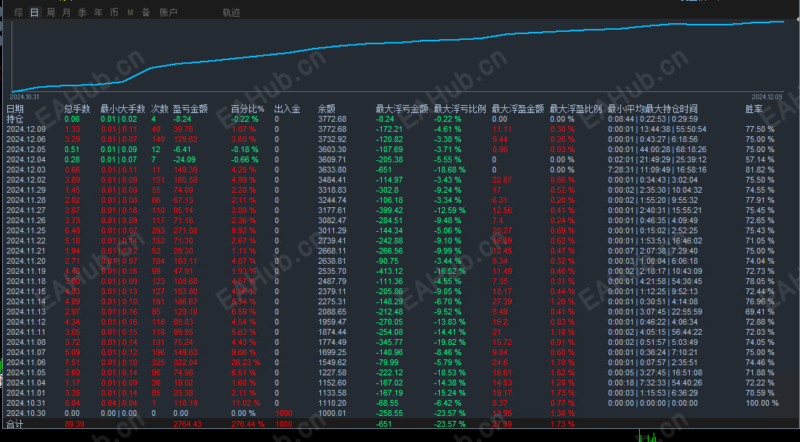The height and width of the screenshot is (442, 800).
Task: Click total percentage 276.44 % in 合计 row
Action: [x=248, y=424]
